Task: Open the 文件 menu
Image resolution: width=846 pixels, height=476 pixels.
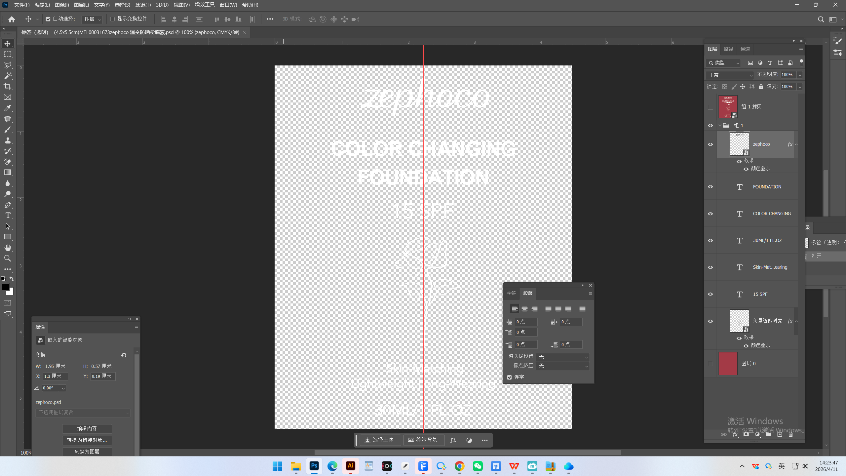Action: pos(22,5)
